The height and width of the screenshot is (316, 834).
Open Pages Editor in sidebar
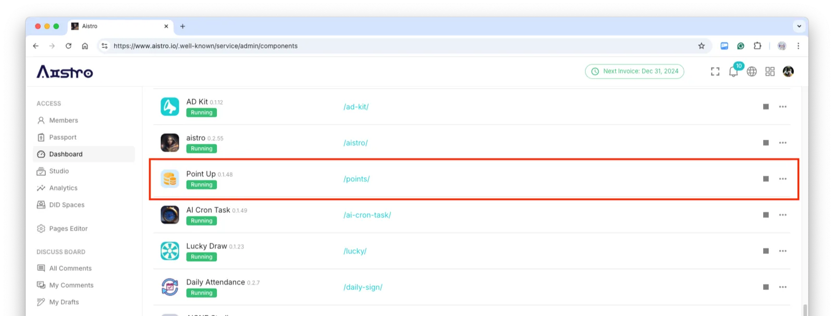83,228
